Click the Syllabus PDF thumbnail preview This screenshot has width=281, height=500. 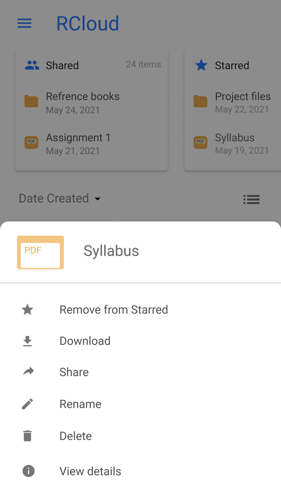tap(40, 252)
